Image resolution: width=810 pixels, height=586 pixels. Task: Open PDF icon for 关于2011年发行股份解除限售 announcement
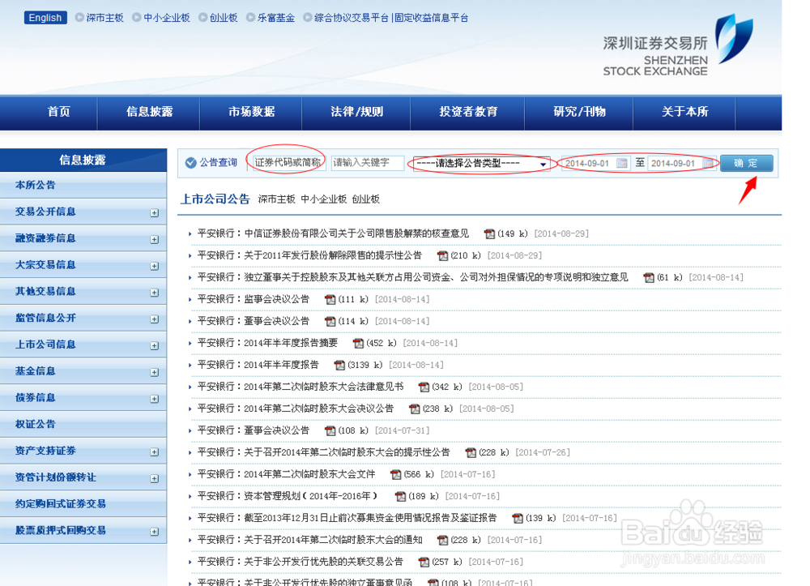(x=443, y=256)
